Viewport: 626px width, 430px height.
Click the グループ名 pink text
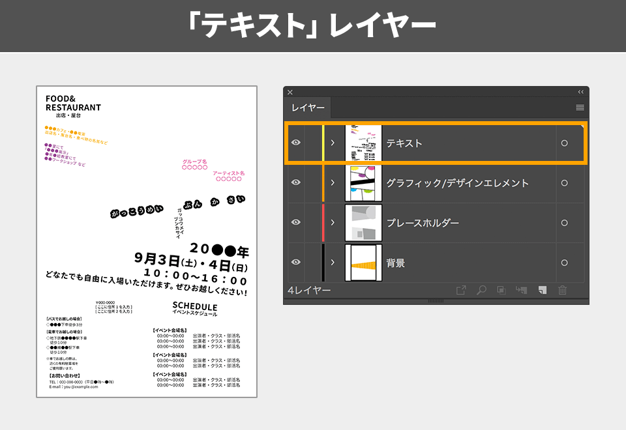[195, 162]
